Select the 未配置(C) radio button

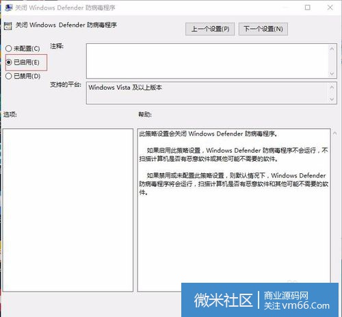coord(9,49)
